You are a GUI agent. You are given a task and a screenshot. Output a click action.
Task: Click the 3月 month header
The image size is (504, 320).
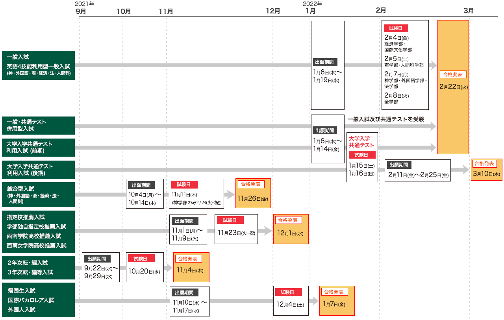469,11
